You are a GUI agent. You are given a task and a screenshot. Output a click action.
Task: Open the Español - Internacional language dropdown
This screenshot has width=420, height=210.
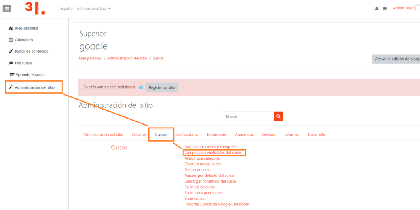coord(85,9)
